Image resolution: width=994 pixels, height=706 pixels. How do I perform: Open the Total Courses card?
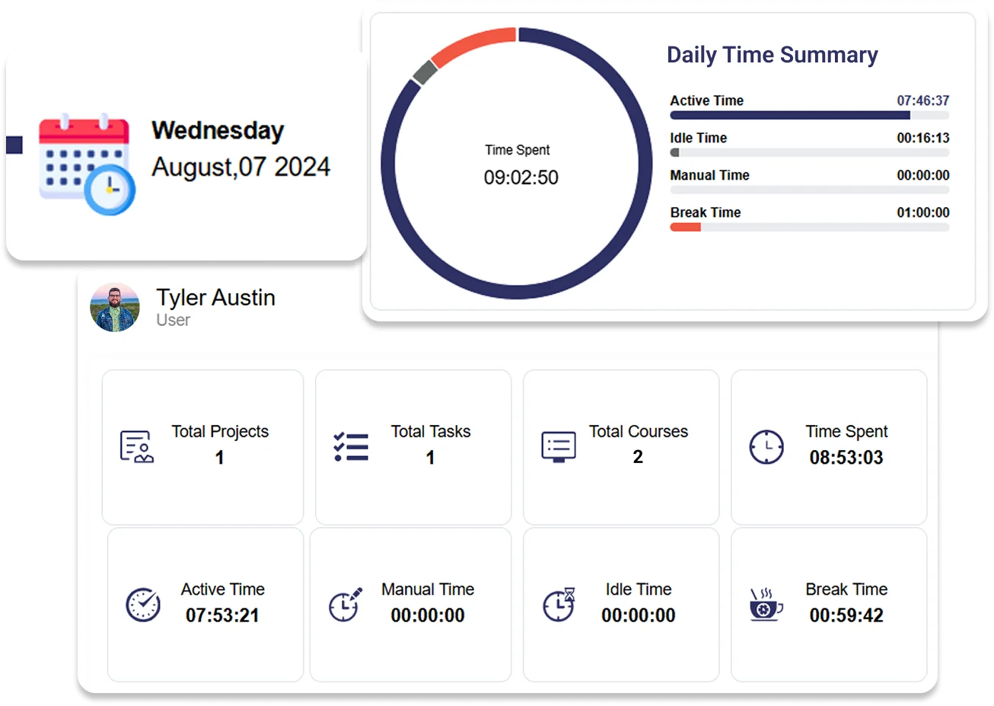621,447
